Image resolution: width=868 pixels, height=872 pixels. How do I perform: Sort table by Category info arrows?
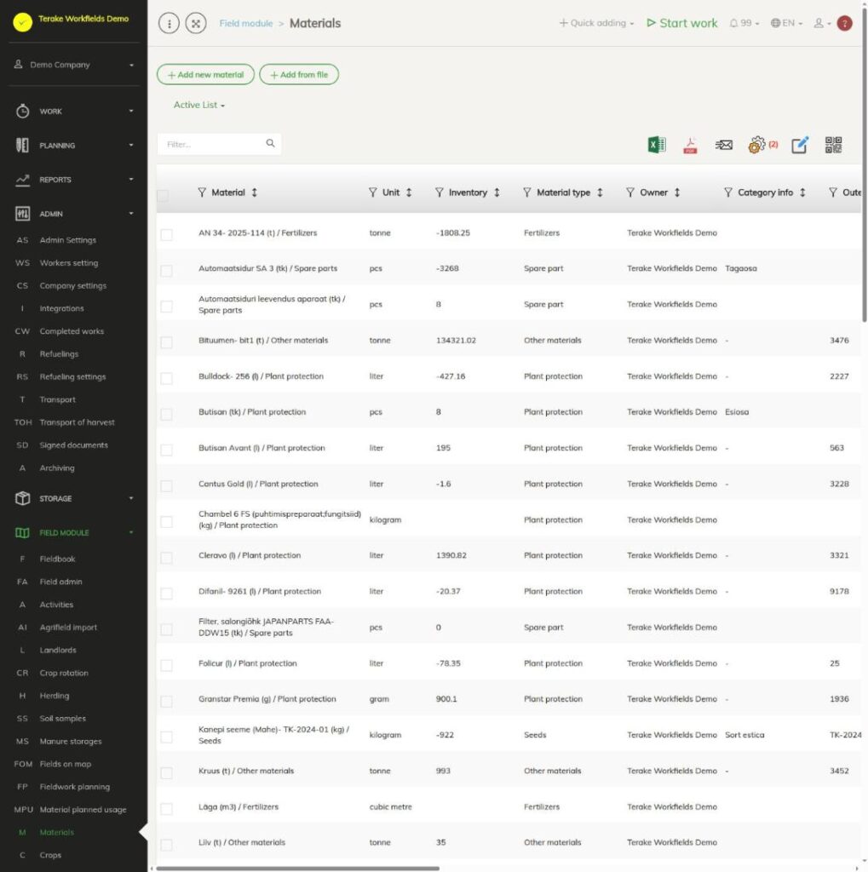point(802,192)
